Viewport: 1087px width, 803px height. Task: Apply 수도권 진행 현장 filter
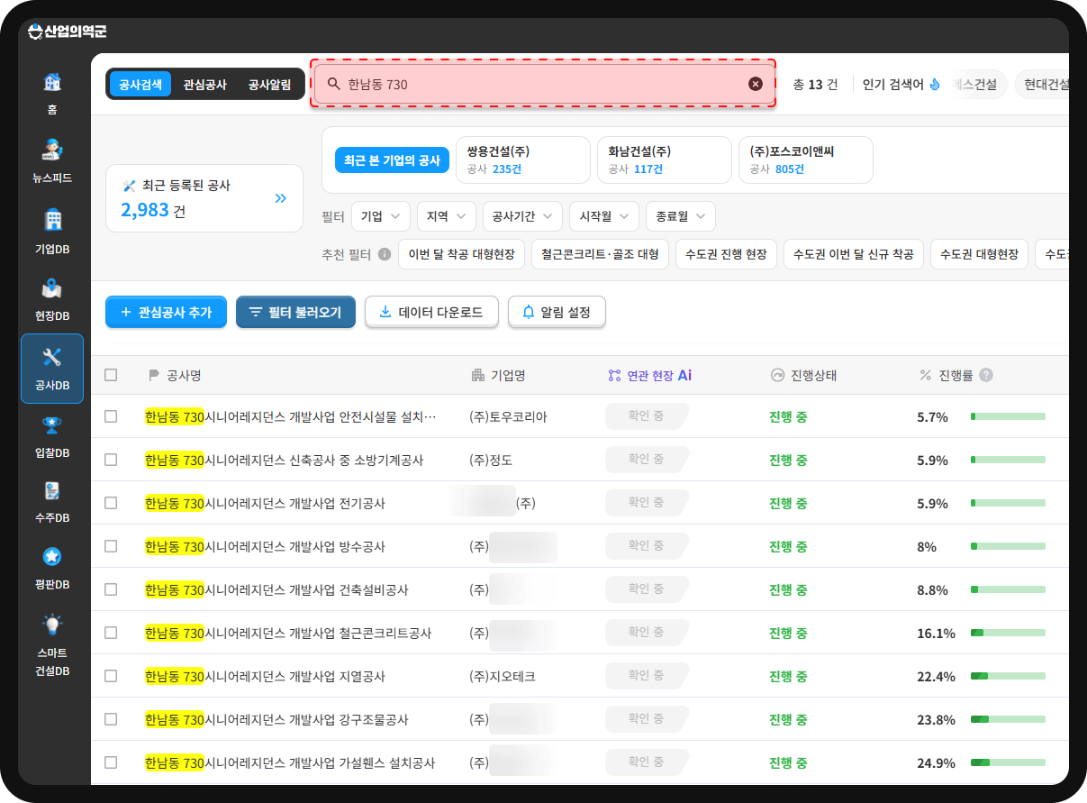point(726,254)
